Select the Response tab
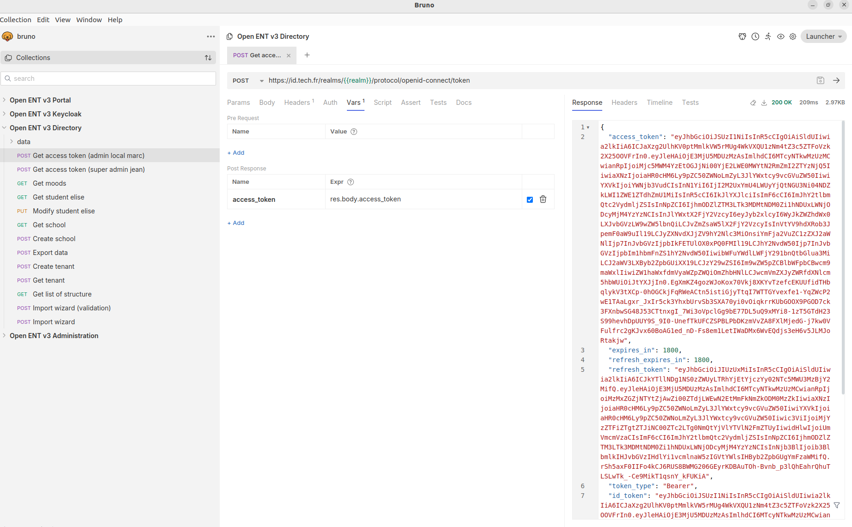Screen dimensions: 852x527 point(587,103)
